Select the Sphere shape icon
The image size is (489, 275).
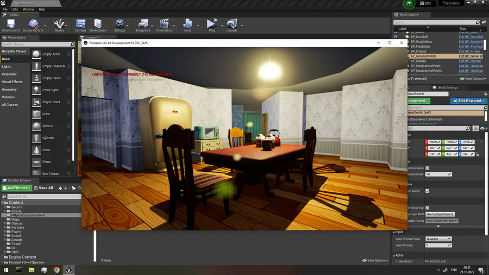[x=36, y=126]
